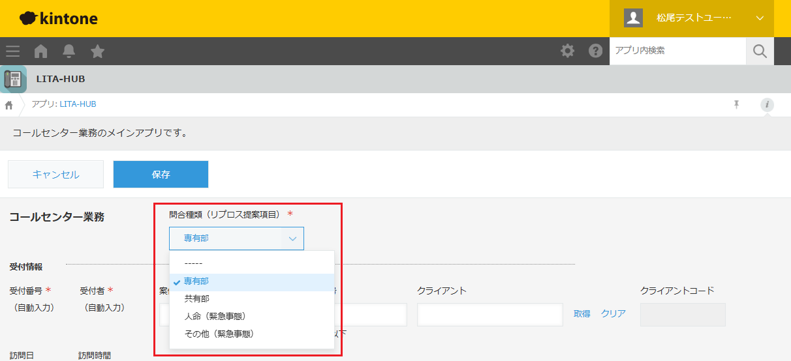Select the blank ----- option
Viewport: 791px width, 361px height.
(194, 263)
